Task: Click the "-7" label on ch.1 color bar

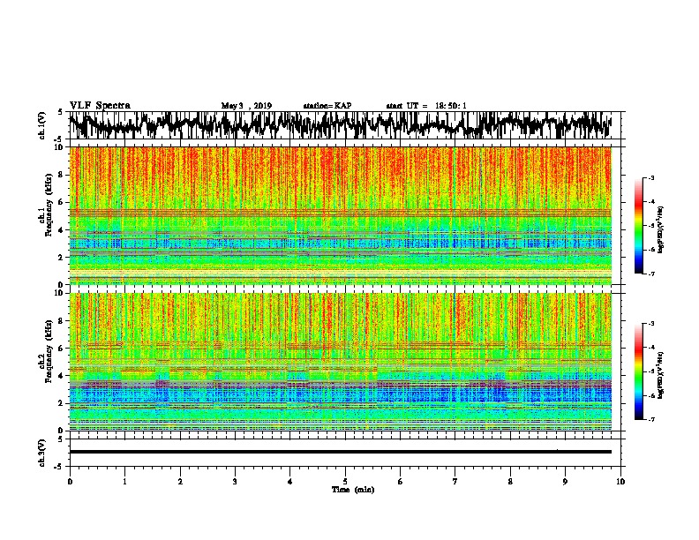Action: 650,274
